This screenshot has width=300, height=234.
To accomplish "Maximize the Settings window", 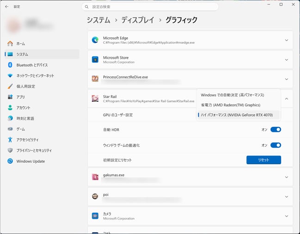I will point(281,5).
